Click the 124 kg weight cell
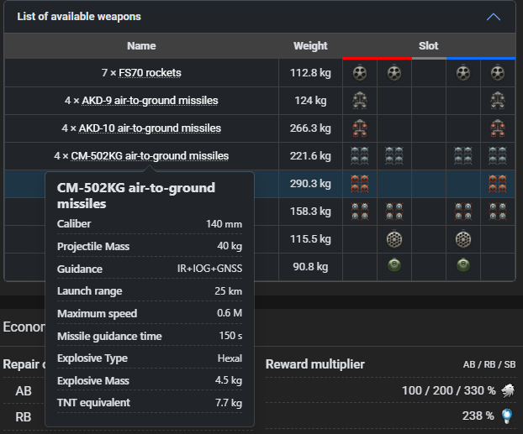 310,100
